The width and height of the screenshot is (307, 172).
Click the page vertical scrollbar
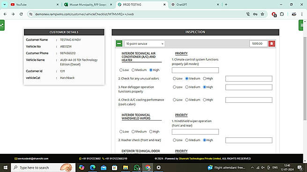tap(305, 78)
